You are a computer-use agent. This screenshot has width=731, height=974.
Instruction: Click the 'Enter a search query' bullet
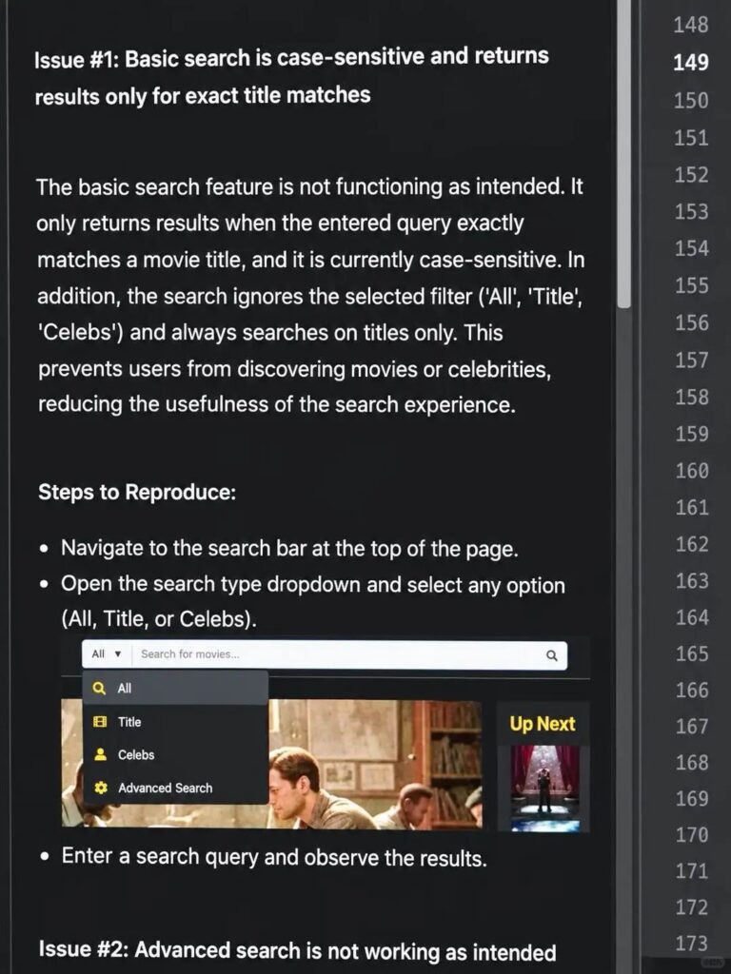click(273, 857)
